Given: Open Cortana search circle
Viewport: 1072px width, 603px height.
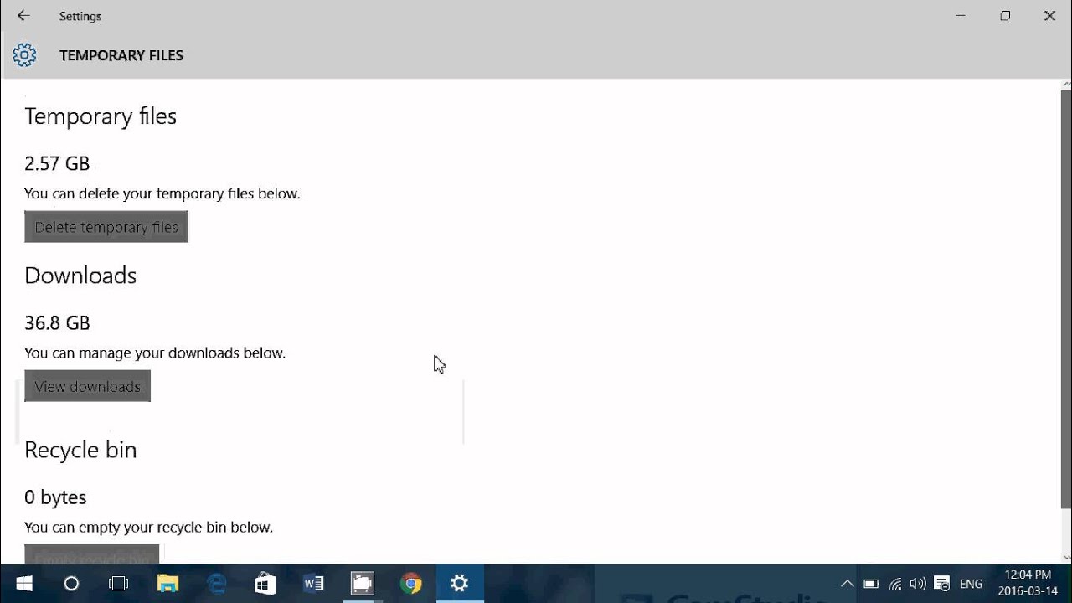Looking at the screenshot, I should coord(71,584).
